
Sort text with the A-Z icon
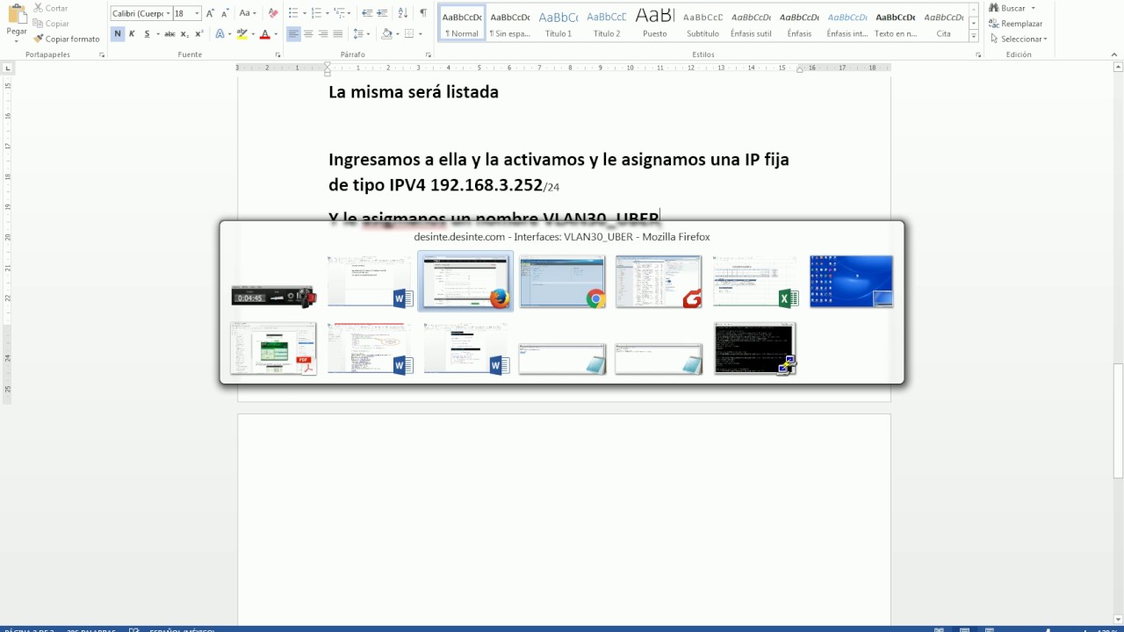[403, 13]
